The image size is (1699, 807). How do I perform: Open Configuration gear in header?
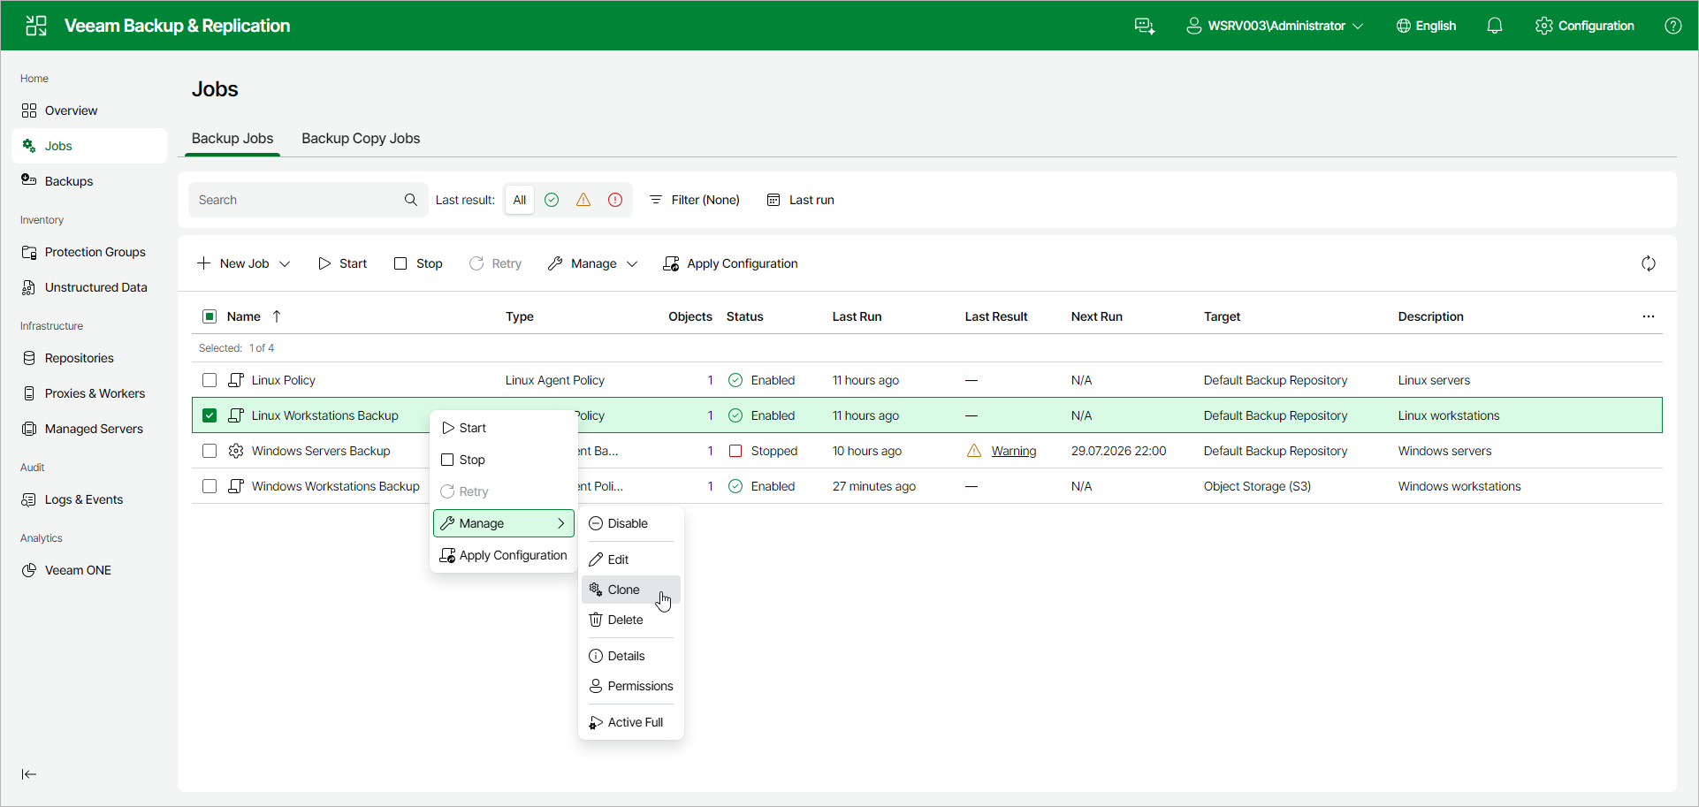[x=1585, y=26]
